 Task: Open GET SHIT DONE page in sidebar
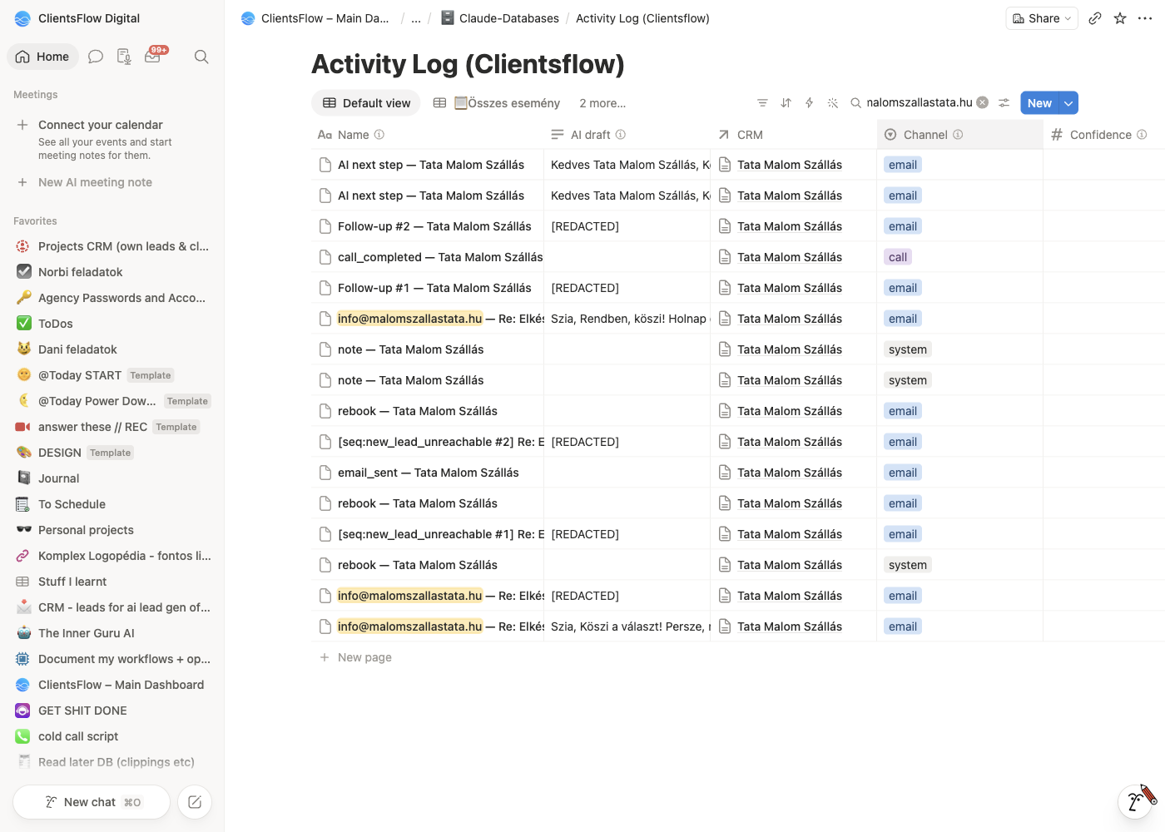pyautogui.click(x=112, y=711)
